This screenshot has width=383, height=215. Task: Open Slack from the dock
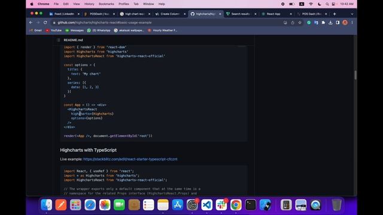click(x=221, y=205)
